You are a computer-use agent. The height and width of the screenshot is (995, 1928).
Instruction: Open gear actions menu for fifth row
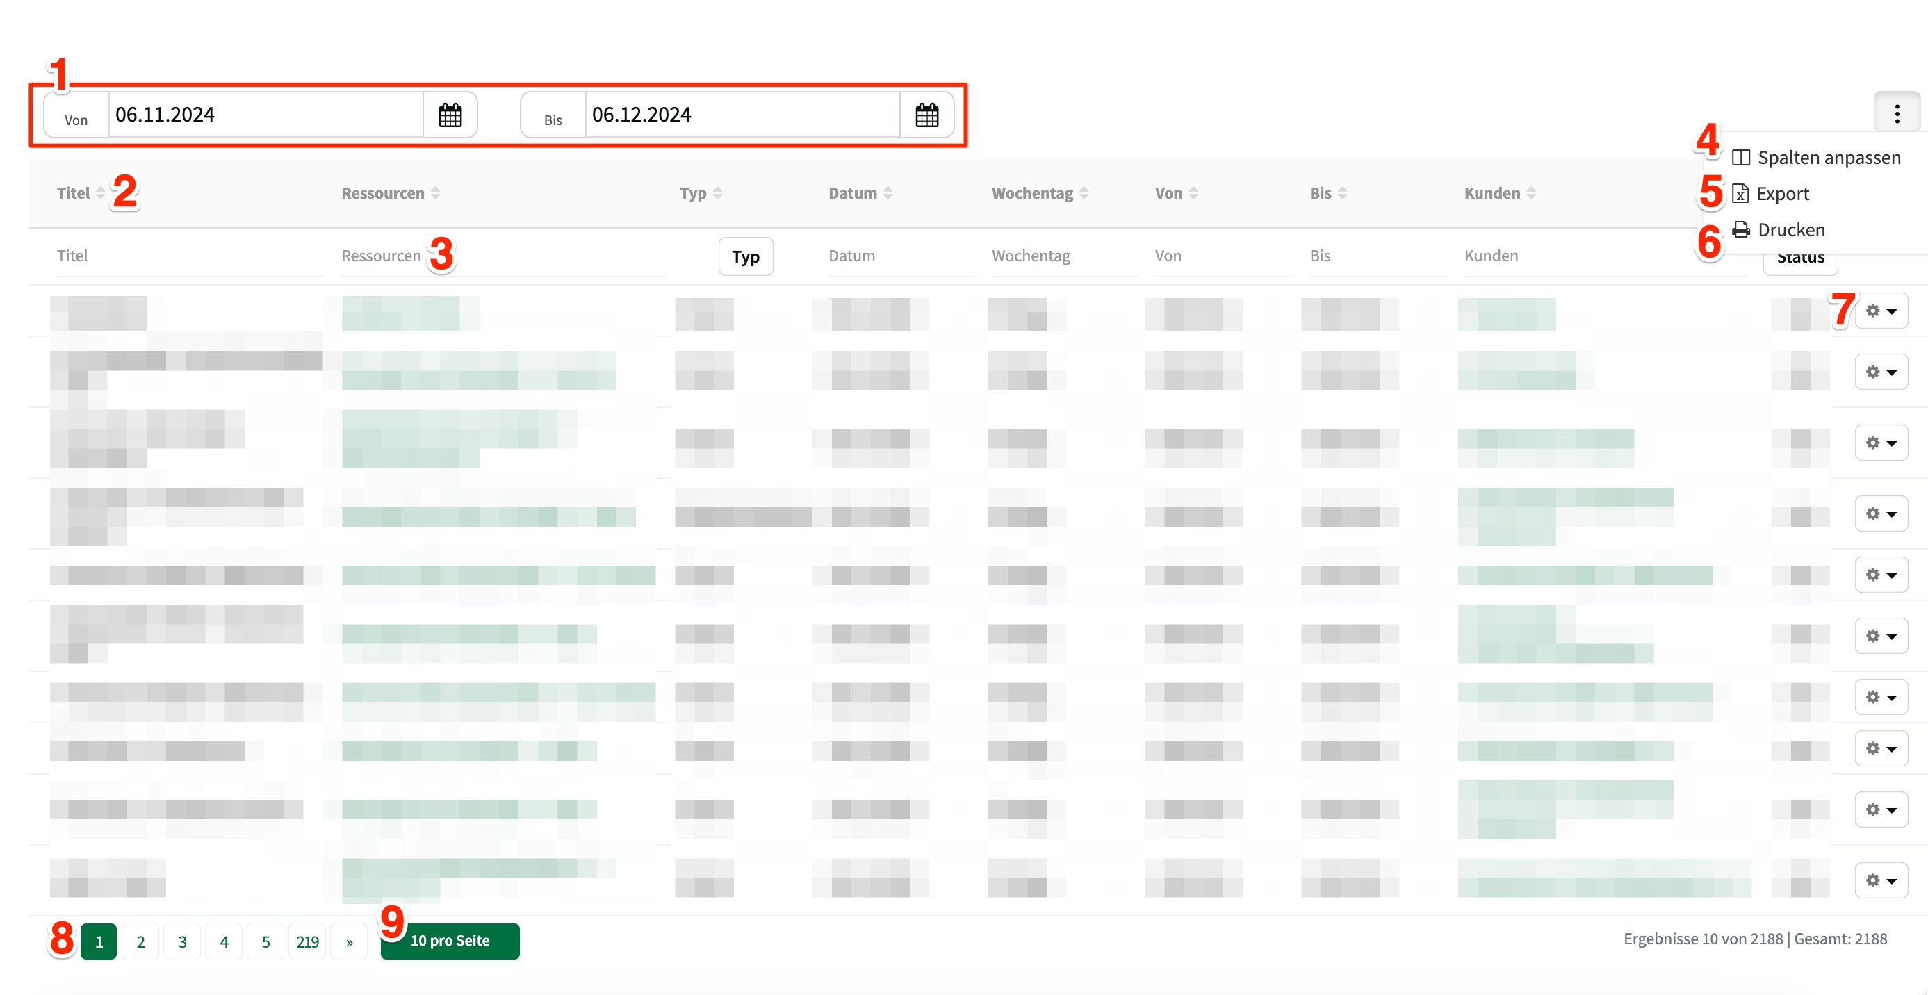click(1881, 575)
